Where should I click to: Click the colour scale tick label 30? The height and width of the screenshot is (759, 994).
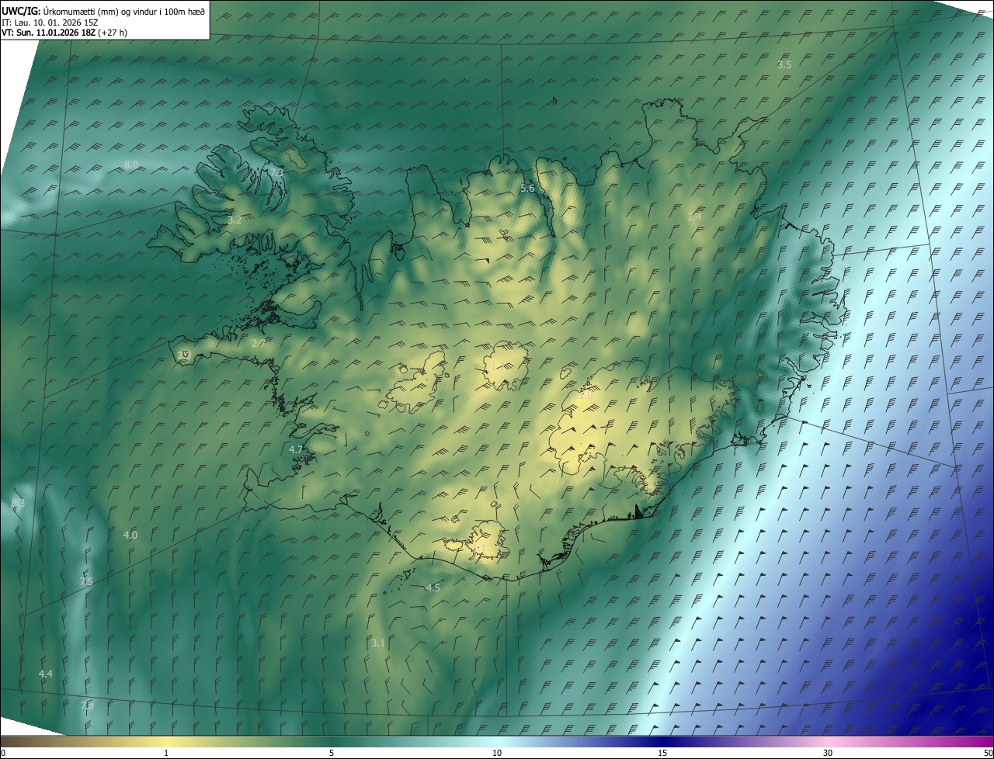click(828, 754)
